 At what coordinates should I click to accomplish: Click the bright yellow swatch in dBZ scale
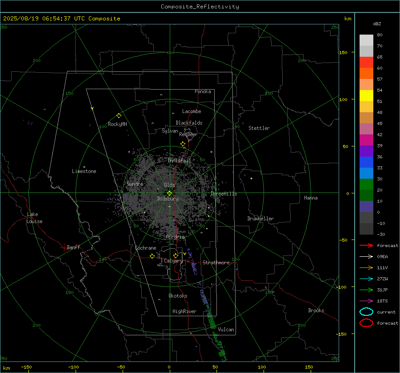point(366,96)
